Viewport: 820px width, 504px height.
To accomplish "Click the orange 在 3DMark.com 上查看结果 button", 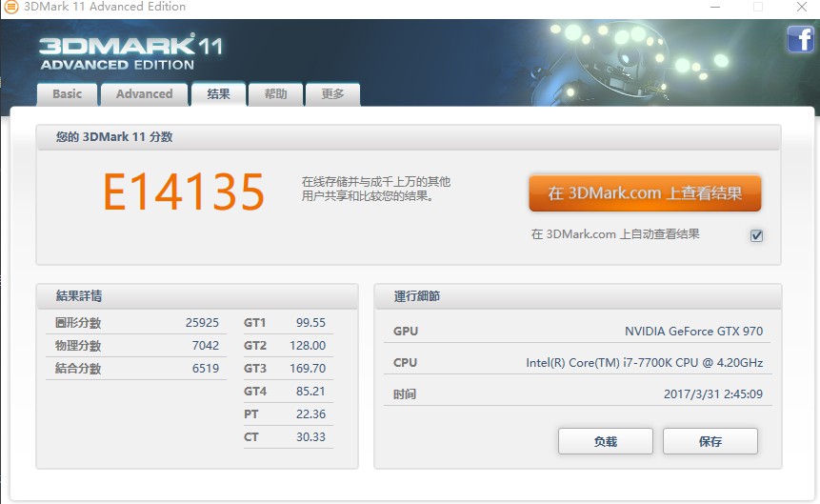I will point(645,193).
